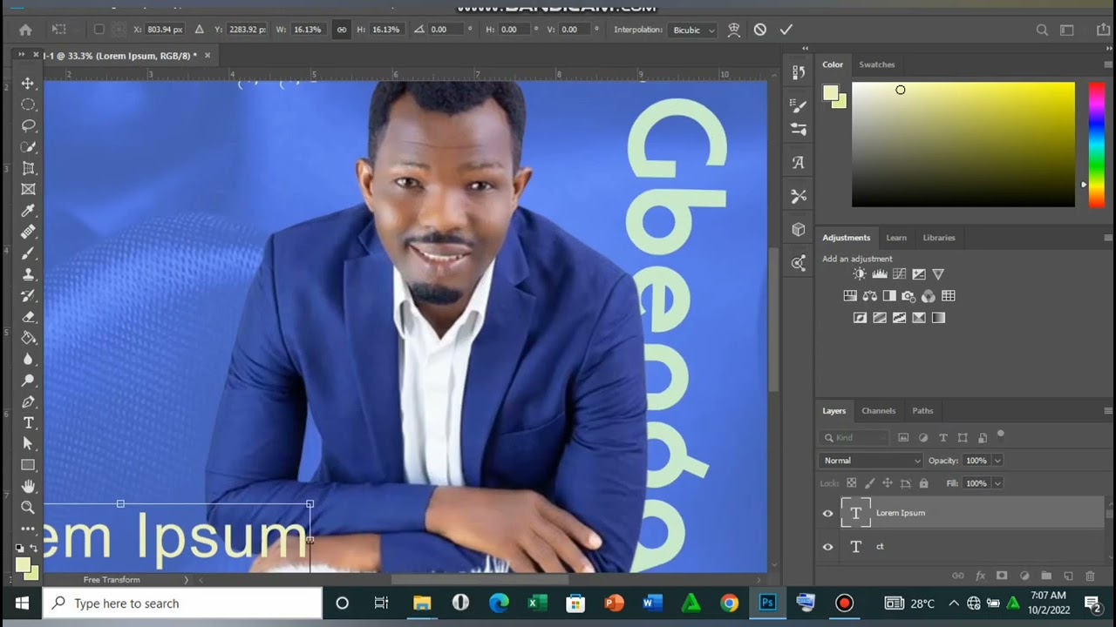The width and height of the screenshot is (1116, 627).
Task: Select the Eraser tool
Action: pos(28,317)
